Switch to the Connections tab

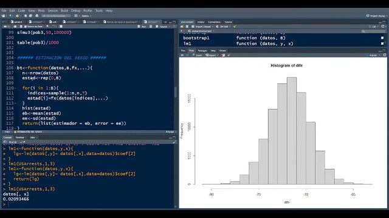(215, 22)
